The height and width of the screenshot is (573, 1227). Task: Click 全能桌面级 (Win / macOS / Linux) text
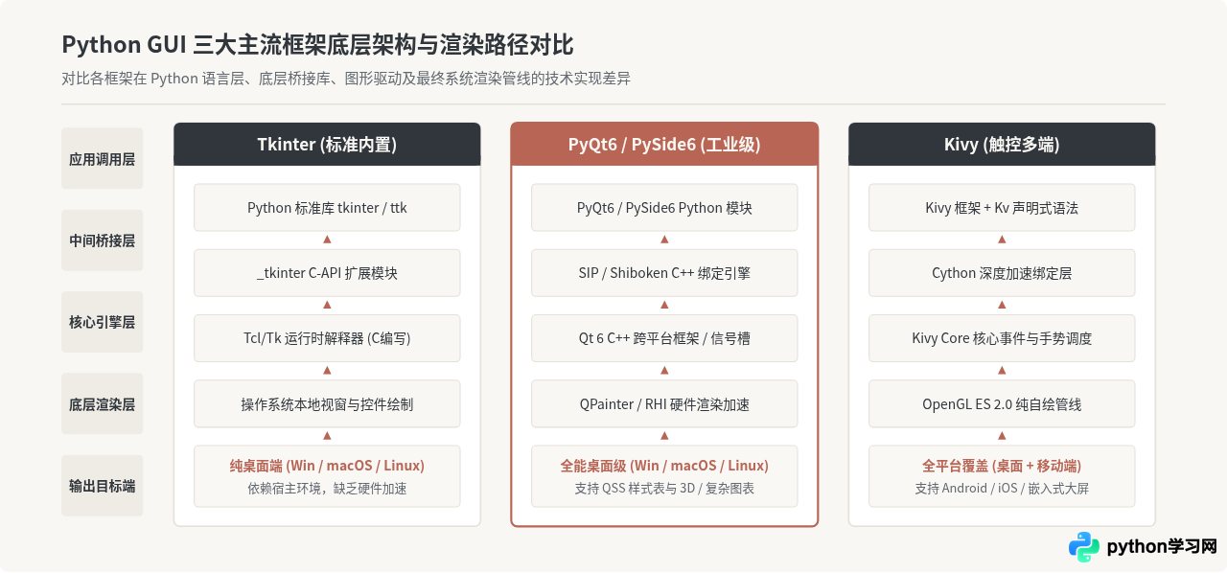tap(664, 466)
